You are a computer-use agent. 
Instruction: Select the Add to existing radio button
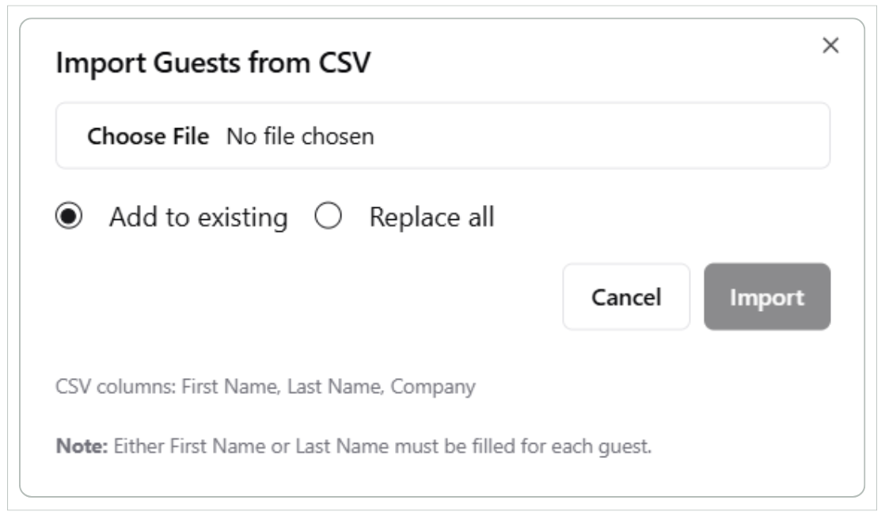[x=70, y=217]
